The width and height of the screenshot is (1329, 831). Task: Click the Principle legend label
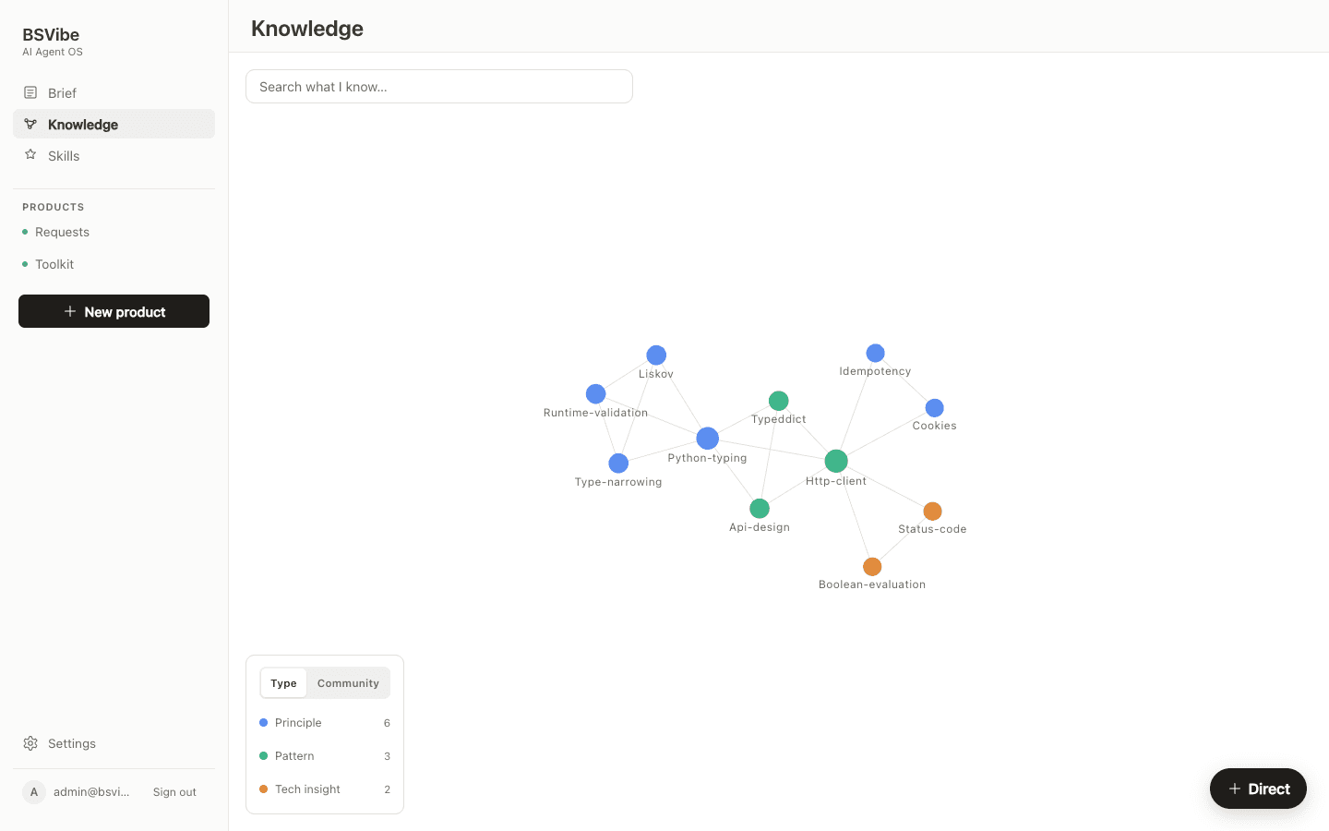(298, 723)
